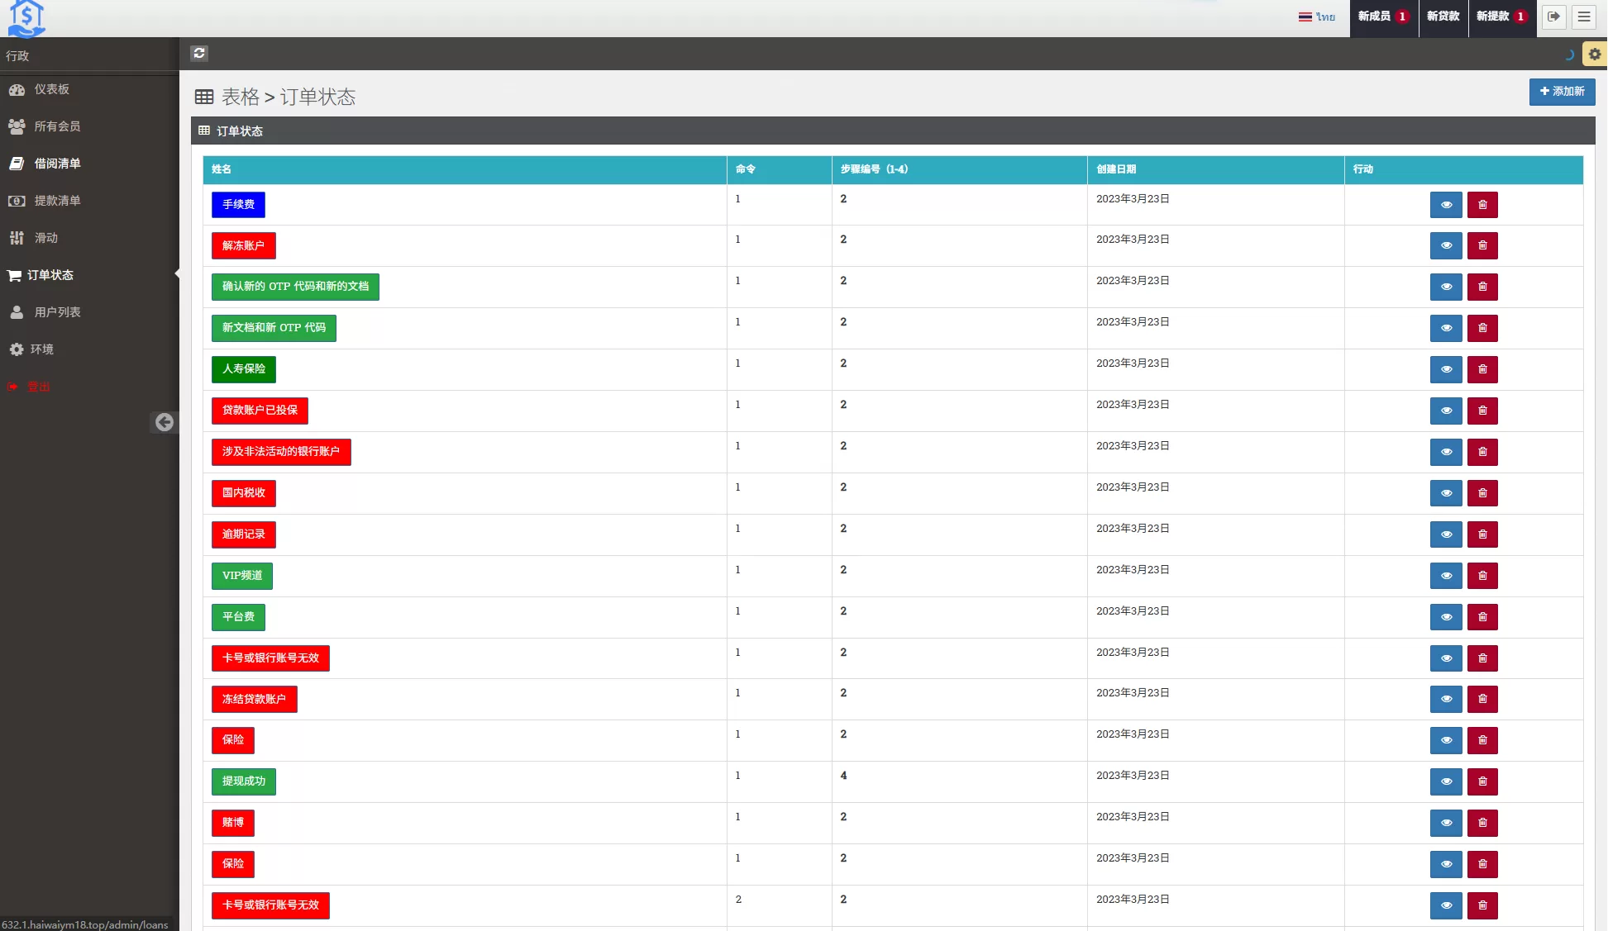Click the eye icon for the 人寿保险 row
Viewport: 1608px width, 931px height.
pyautogui.click(x=1446, y=369)
